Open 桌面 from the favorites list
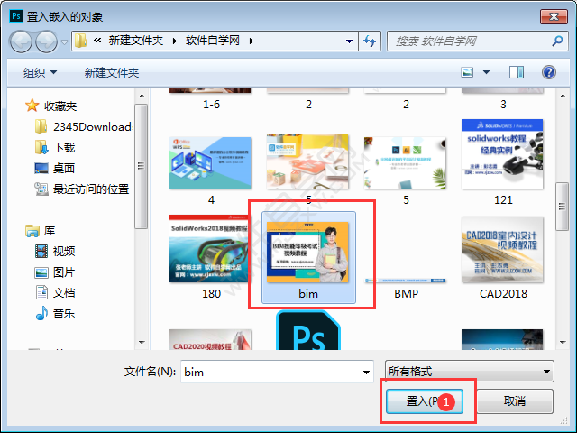 [x=63, y=168]
